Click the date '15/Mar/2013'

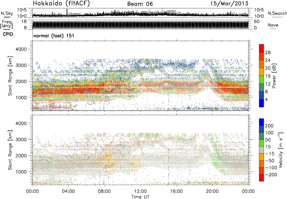(x=229, y=4)
